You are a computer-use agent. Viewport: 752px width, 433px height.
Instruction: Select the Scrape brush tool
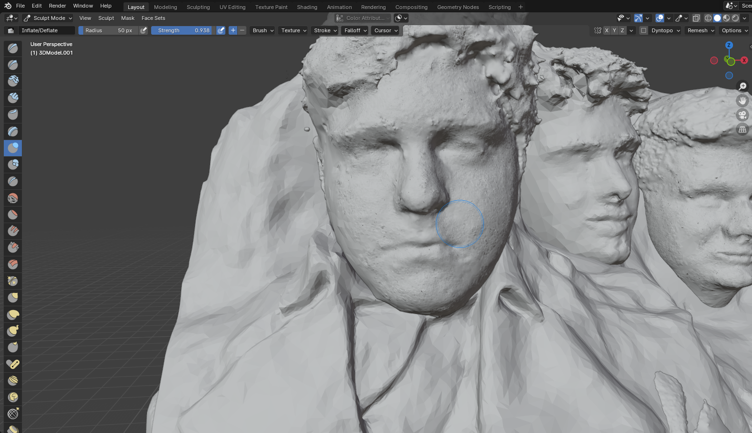pyautogui.click(x=13, y=248)
